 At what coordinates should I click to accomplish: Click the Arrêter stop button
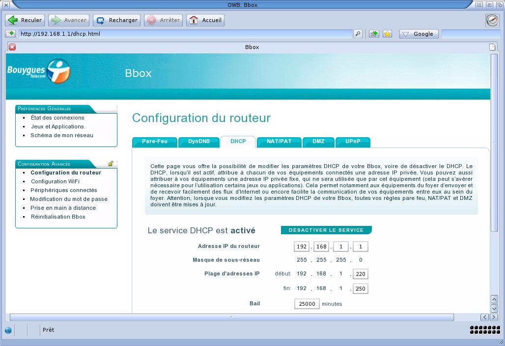pyautogui.click(x=163, y=20)
